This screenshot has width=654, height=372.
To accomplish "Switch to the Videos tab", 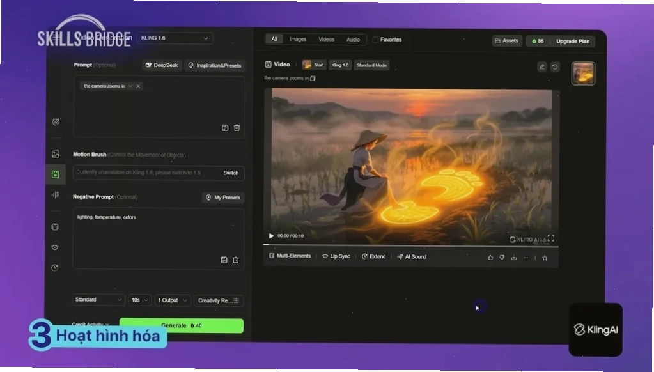I will pos(327,39).
